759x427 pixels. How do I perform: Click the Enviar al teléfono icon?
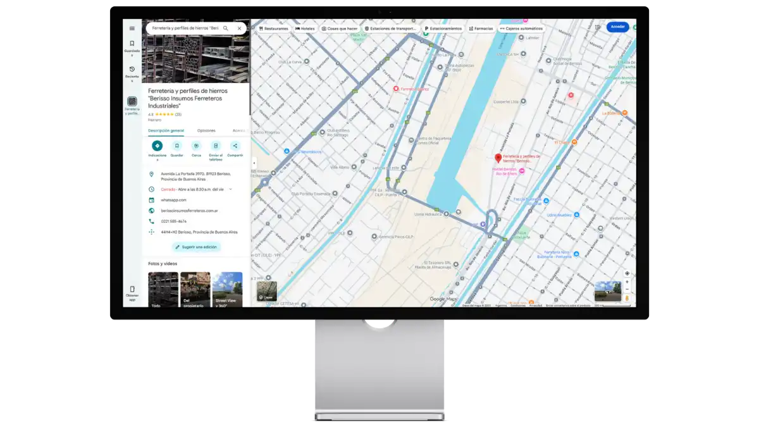[x=216, y=146]
